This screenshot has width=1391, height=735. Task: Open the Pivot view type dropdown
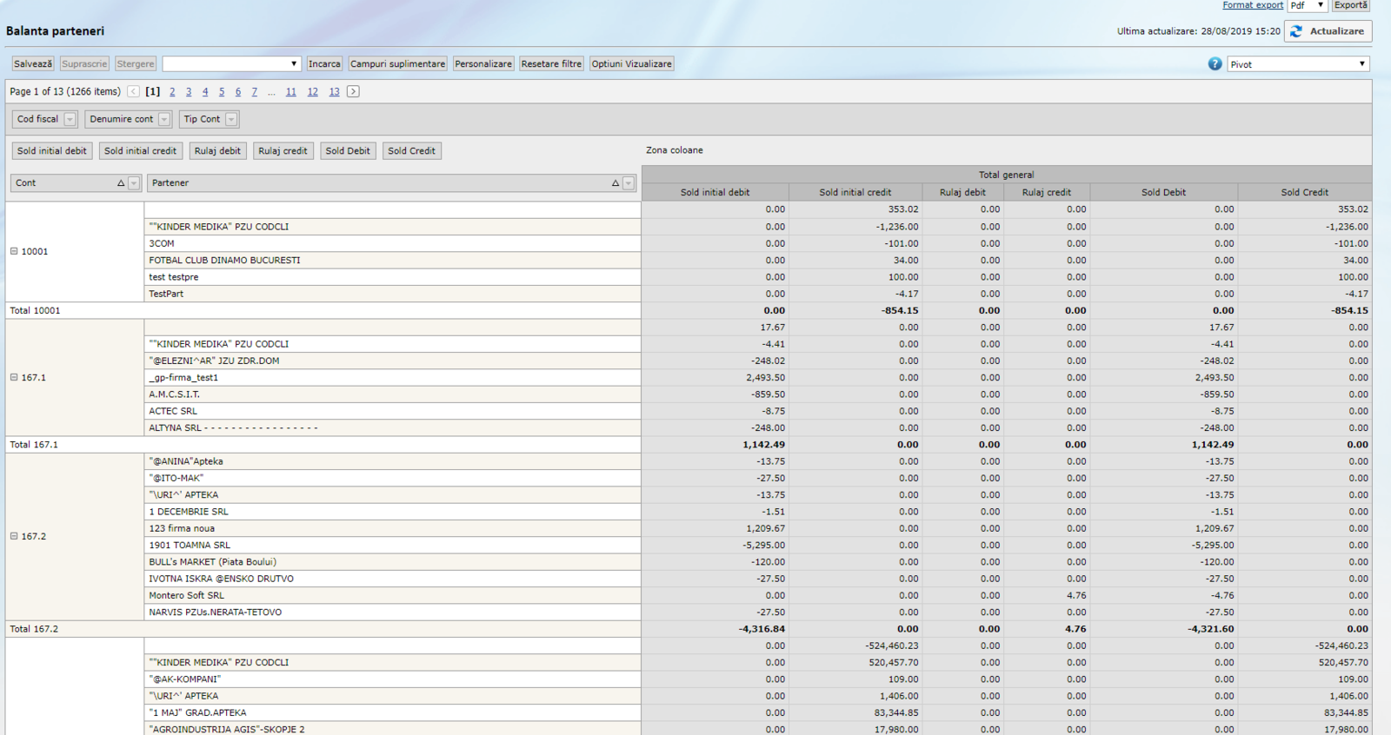click(x=1298, y=64)
